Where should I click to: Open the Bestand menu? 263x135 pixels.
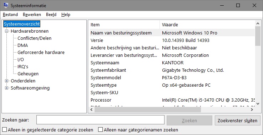10,15
